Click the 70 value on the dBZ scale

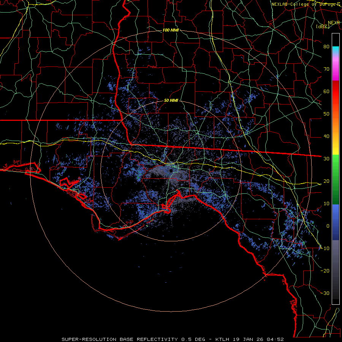click(326, 69)
